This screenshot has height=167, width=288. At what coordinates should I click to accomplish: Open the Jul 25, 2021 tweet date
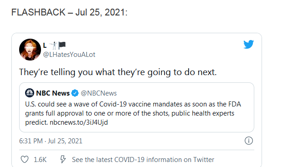pos(65,141)
